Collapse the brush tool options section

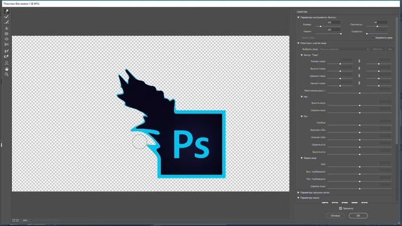pos(298,18)
